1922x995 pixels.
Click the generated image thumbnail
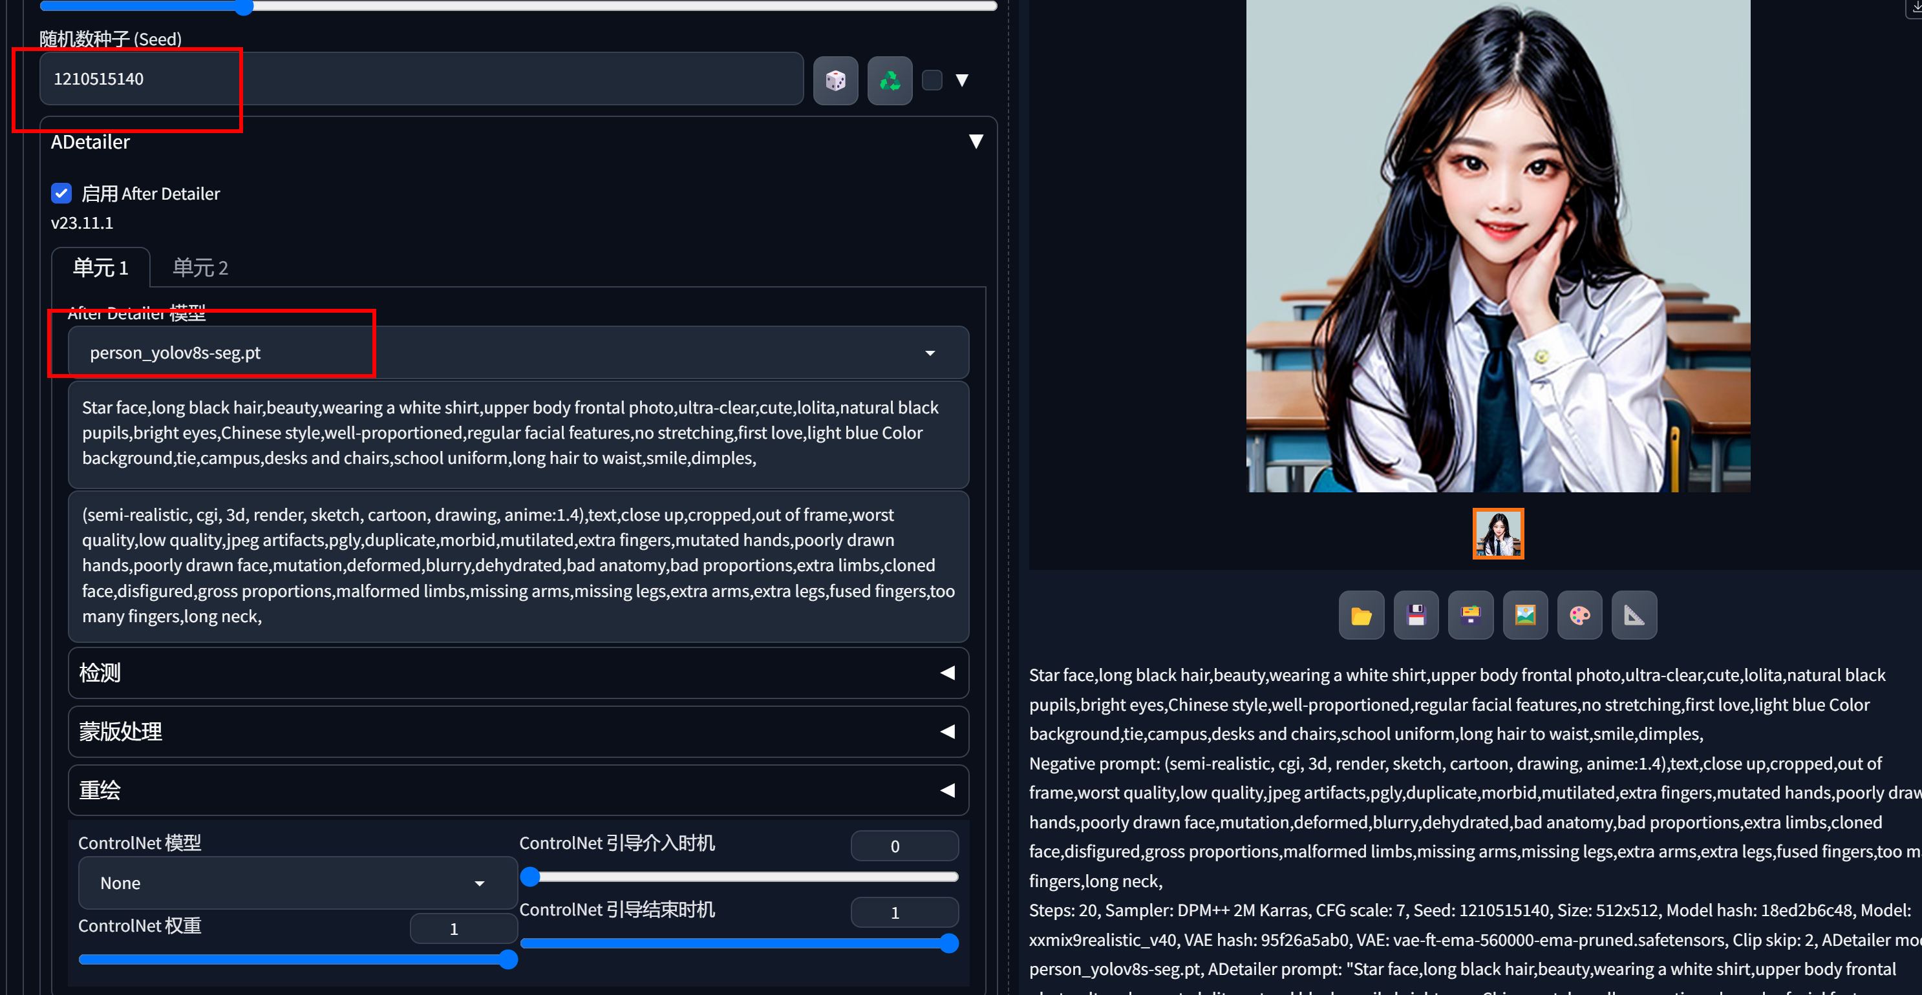(x=1497, y=533)
